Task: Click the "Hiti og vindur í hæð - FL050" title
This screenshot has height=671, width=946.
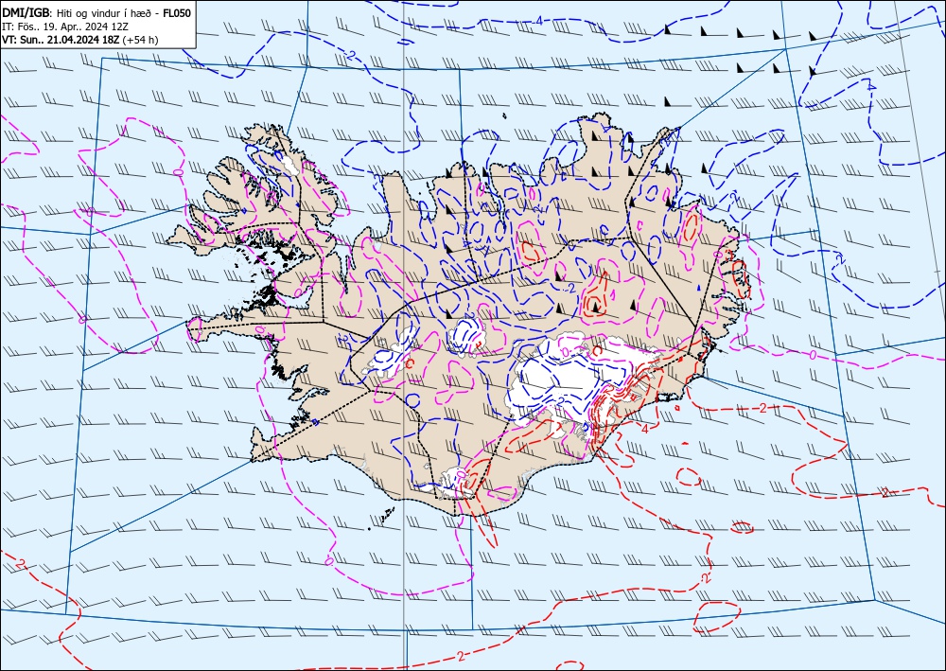Action: click(x=124, y=12)
